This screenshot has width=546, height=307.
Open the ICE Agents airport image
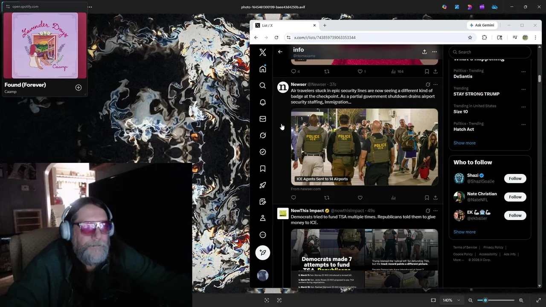(x=364, y=147)
